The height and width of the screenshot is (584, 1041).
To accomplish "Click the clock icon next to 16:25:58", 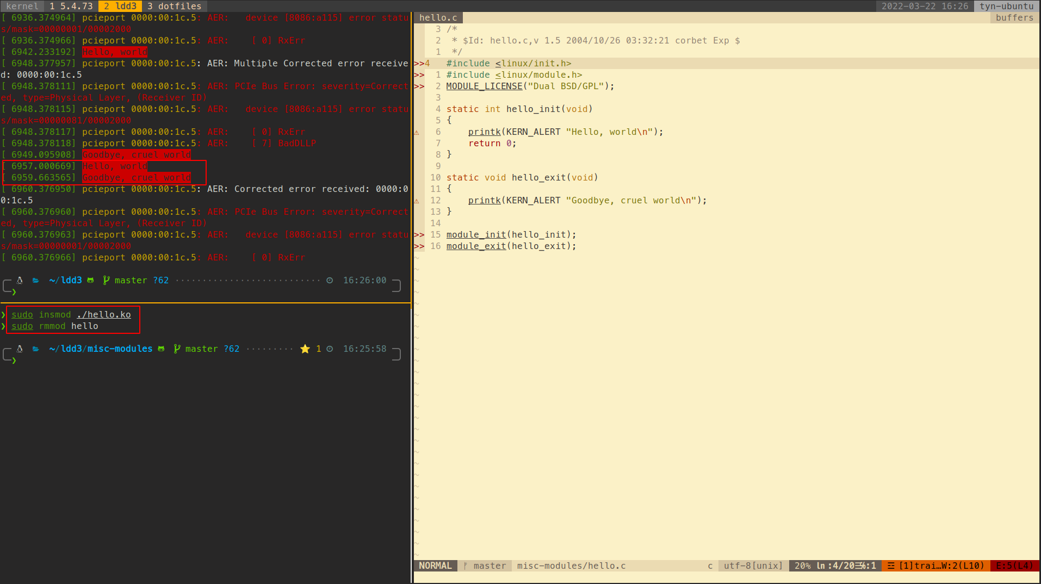I will (x=330, y=349).
